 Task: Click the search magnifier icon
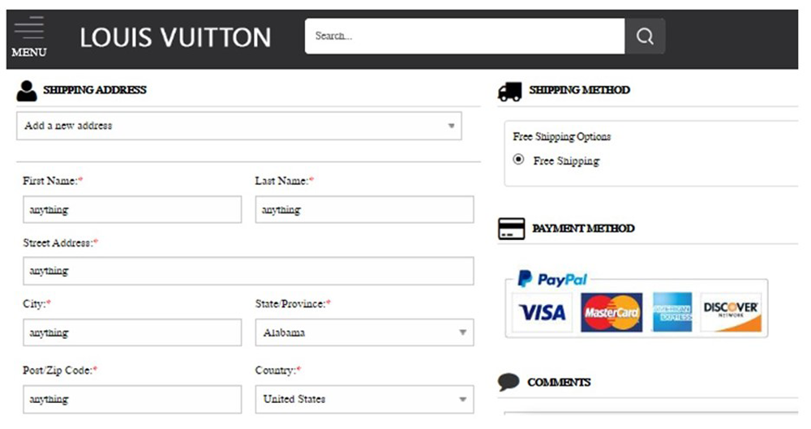tap(645, 36)
